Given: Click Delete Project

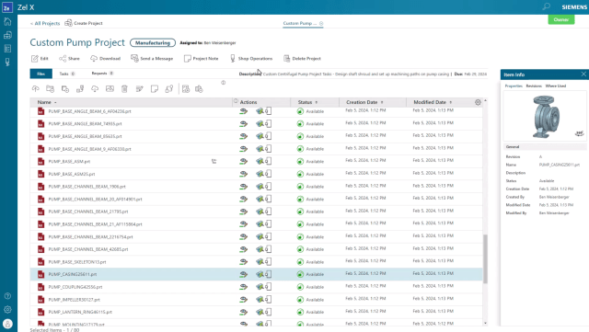Looking at the screenshot, I should pos(302,59).
